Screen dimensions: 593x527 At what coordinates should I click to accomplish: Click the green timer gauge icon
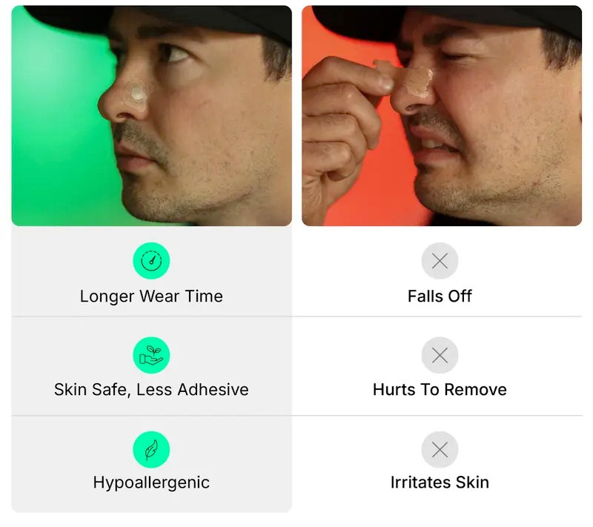coord(151,261)
